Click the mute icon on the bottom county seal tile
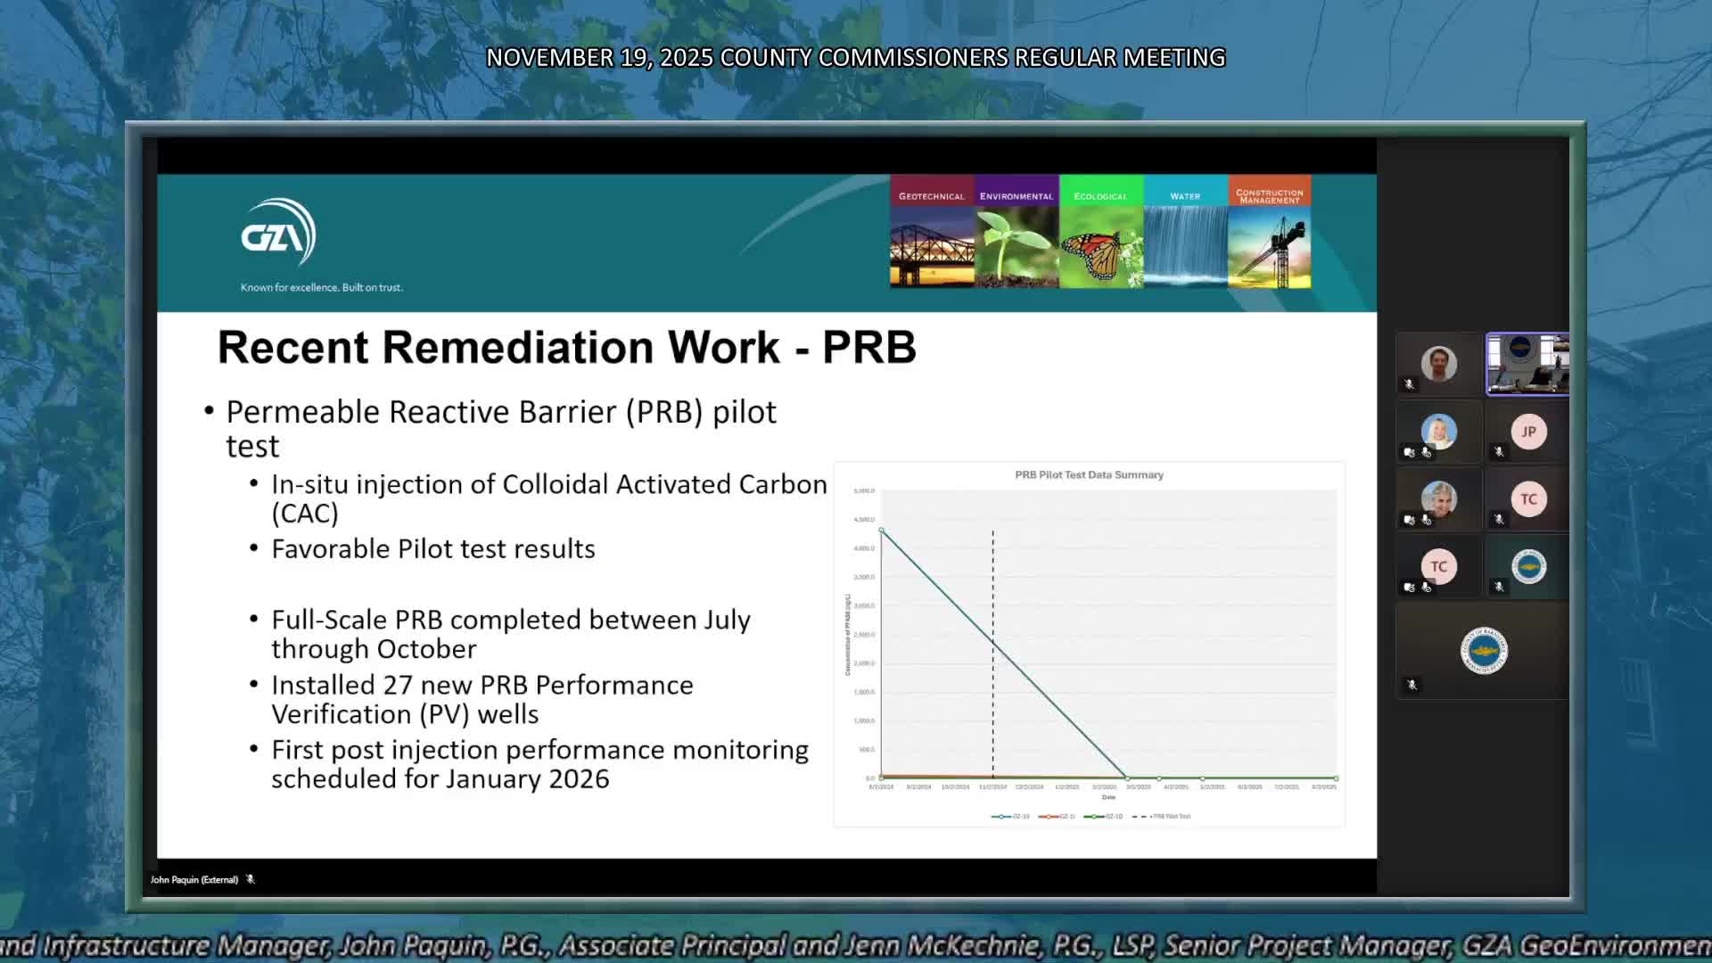The height and width of the screenshot is (963, 1712). [x=1411, y=684]
